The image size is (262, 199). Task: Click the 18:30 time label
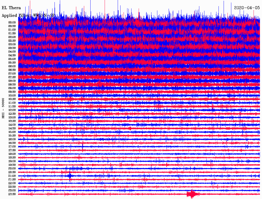coord(12,157)
